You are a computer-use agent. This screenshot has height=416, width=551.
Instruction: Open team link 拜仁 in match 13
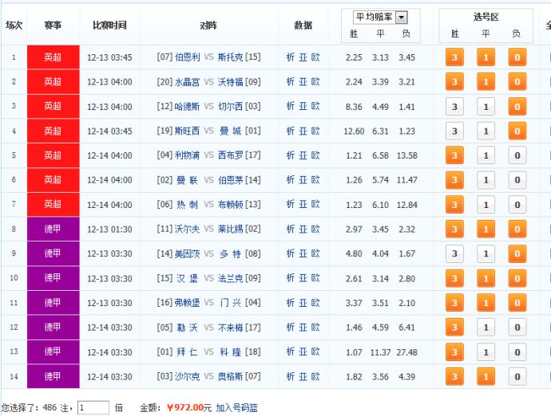[187, 352]
